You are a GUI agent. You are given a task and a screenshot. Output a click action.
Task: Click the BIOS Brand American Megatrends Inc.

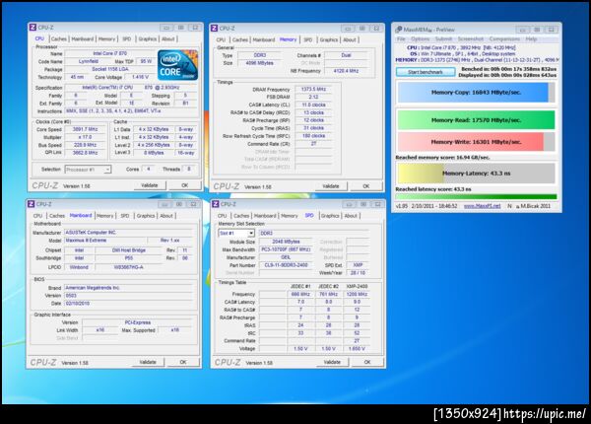[x=128, y=288]
